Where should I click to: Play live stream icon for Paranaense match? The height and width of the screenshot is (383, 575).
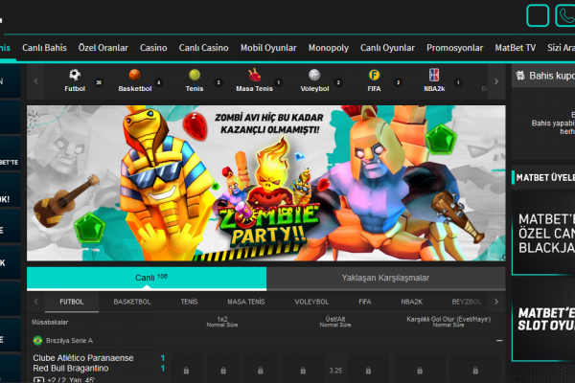pyautogui.click(x=38, y=380)
